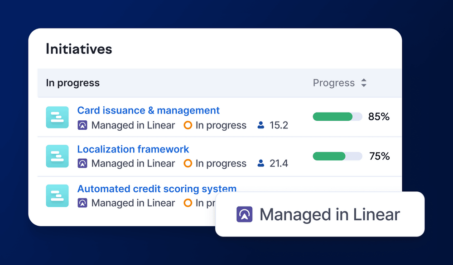Image resolution: width=453 pixels, height=265 pixels.
Task: Open the Automated credit scoring system link
Action: tap(157, 189)
